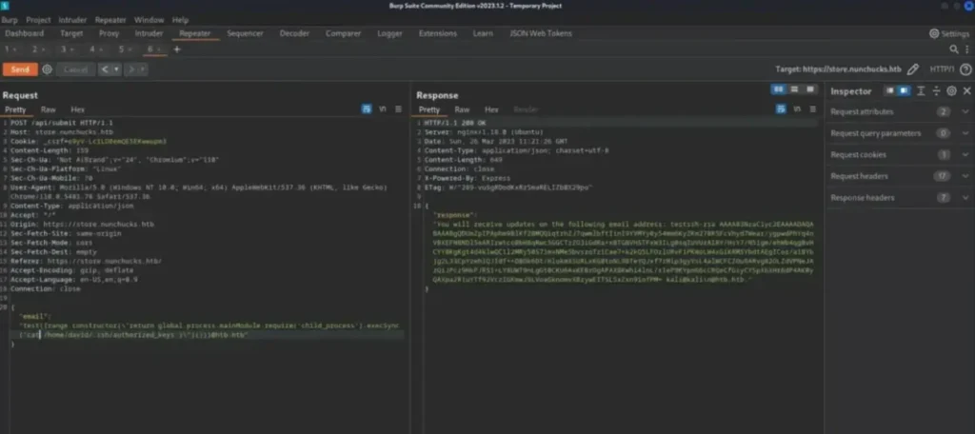Open Inspector settings gear icon
Screen dimensions: 975x434
pyautogui.click(x=951, y=91)
